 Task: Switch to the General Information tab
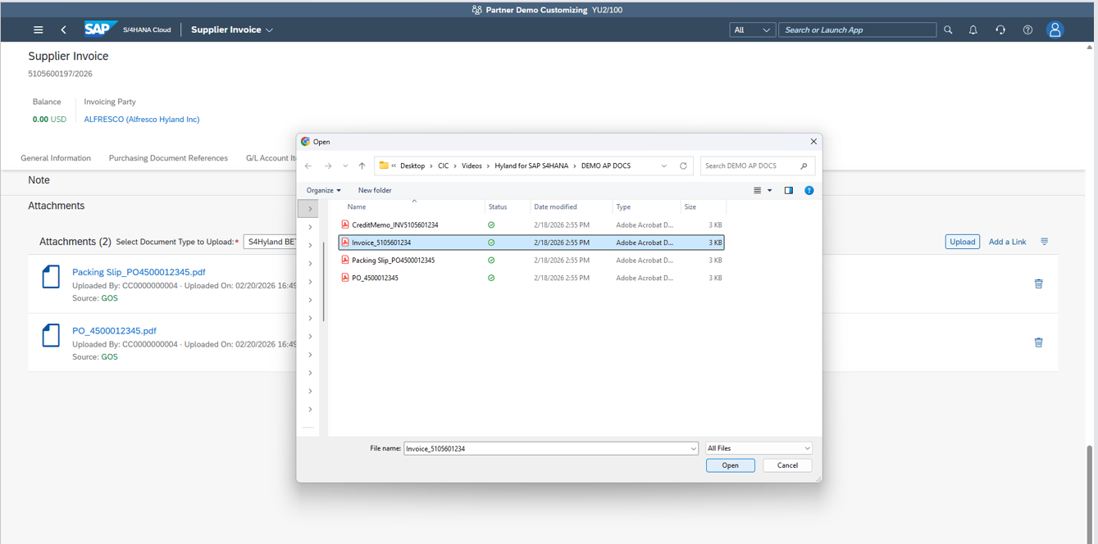click(56, 158)
